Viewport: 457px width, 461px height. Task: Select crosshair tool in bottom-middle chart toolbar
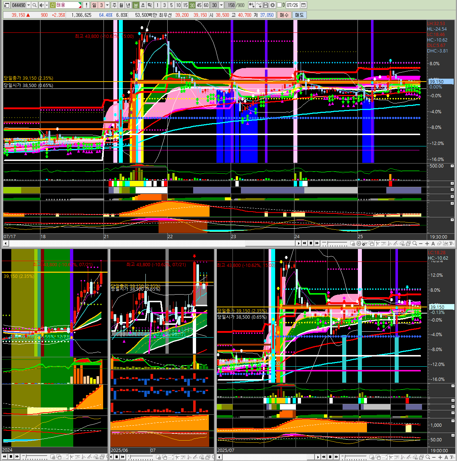coord(177,457)
